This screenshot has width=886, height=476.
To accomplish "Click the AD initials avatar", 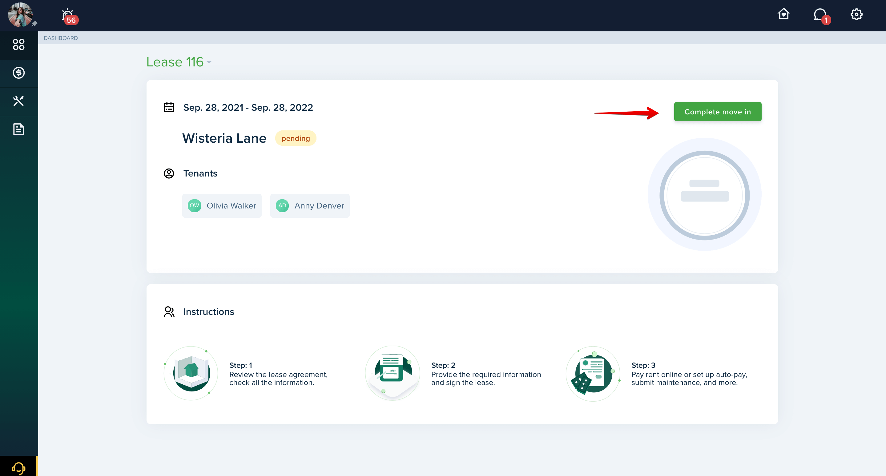I will (x=282, y=206).
